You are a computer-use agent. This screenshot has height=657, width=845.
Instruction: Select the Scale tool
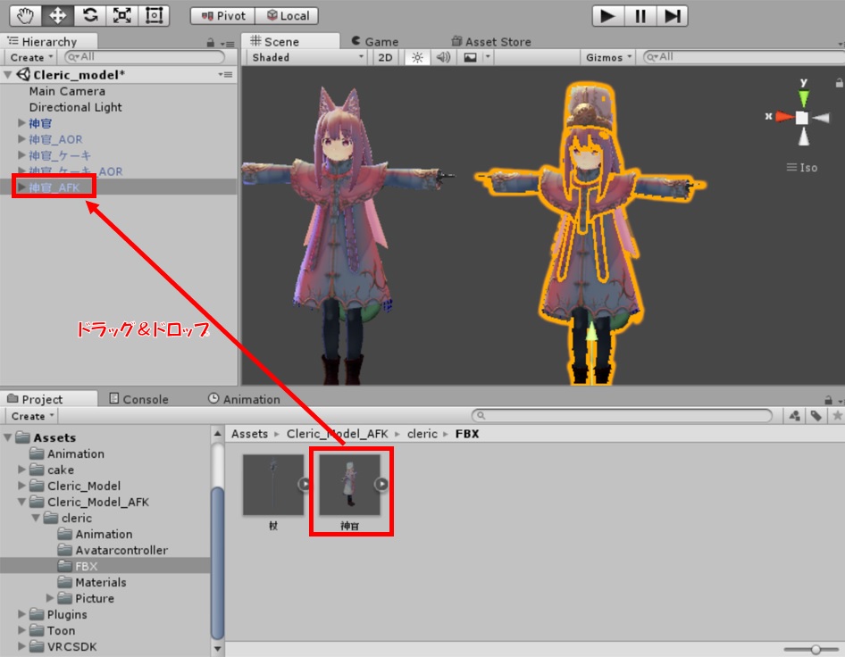click(121, 15)
